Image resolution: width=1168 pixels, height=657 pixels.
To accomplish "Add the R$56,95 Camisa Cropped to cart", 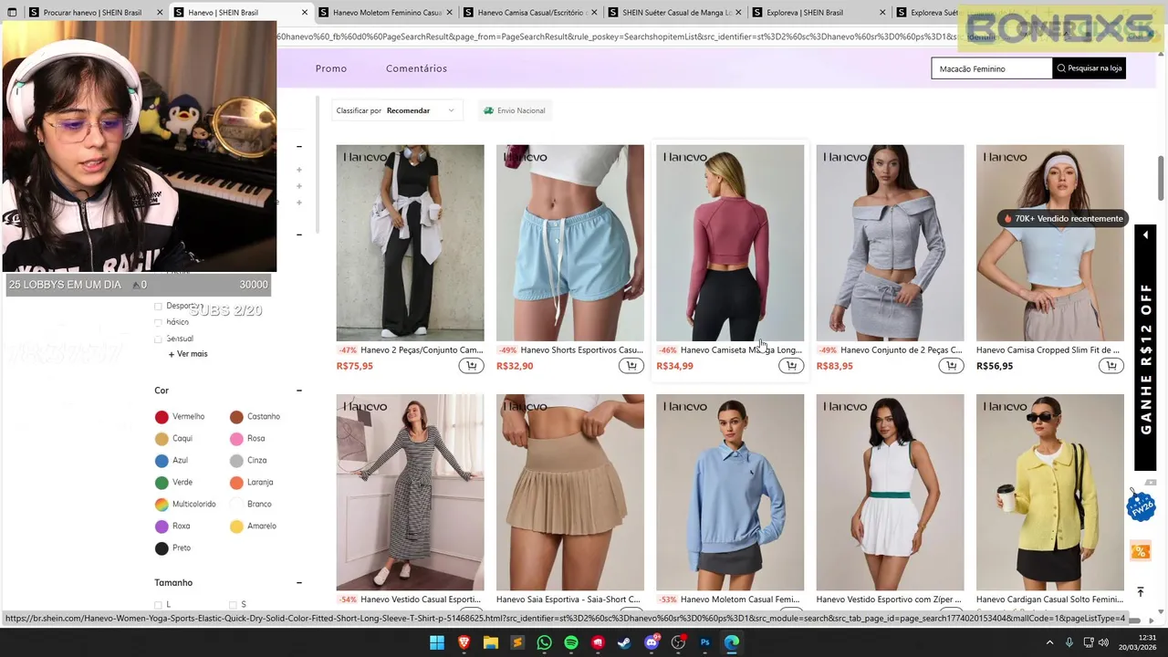I will click(1111, 366).
